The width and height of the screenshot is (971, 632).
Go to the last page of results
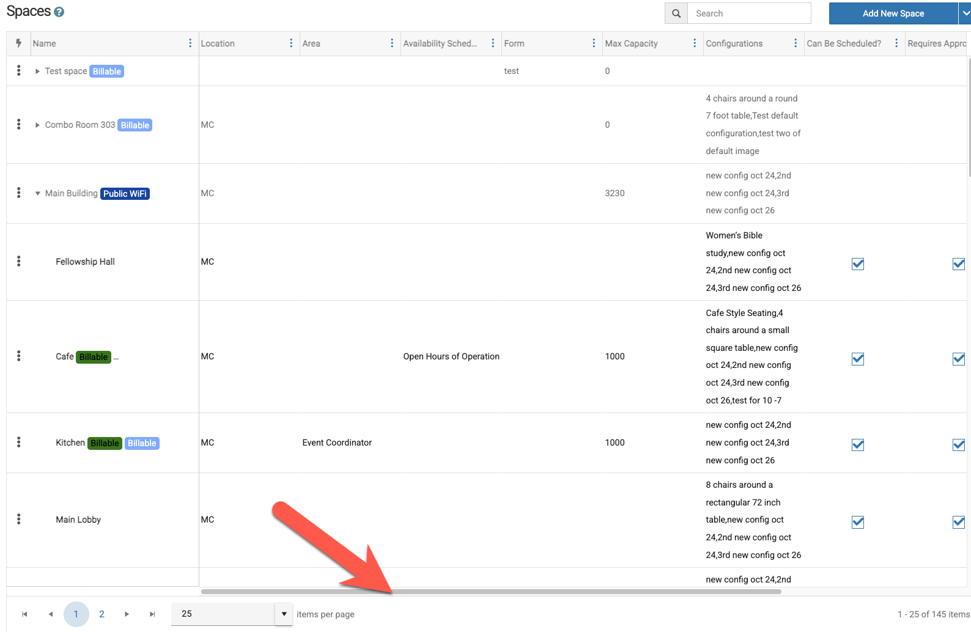(x=152, y=614)
